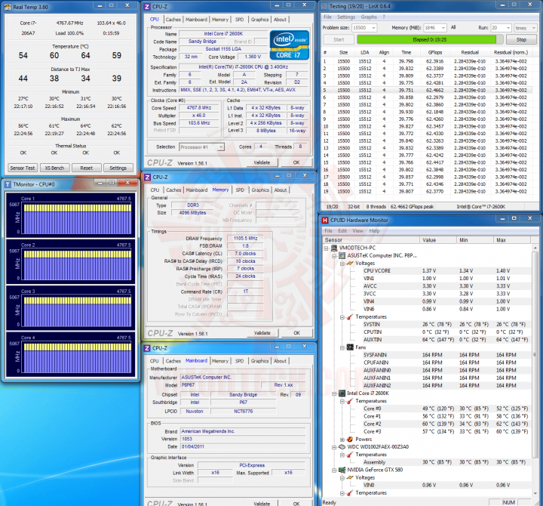
Task: Click OK in CPU-Z Memory window
Action: point(297,332)
